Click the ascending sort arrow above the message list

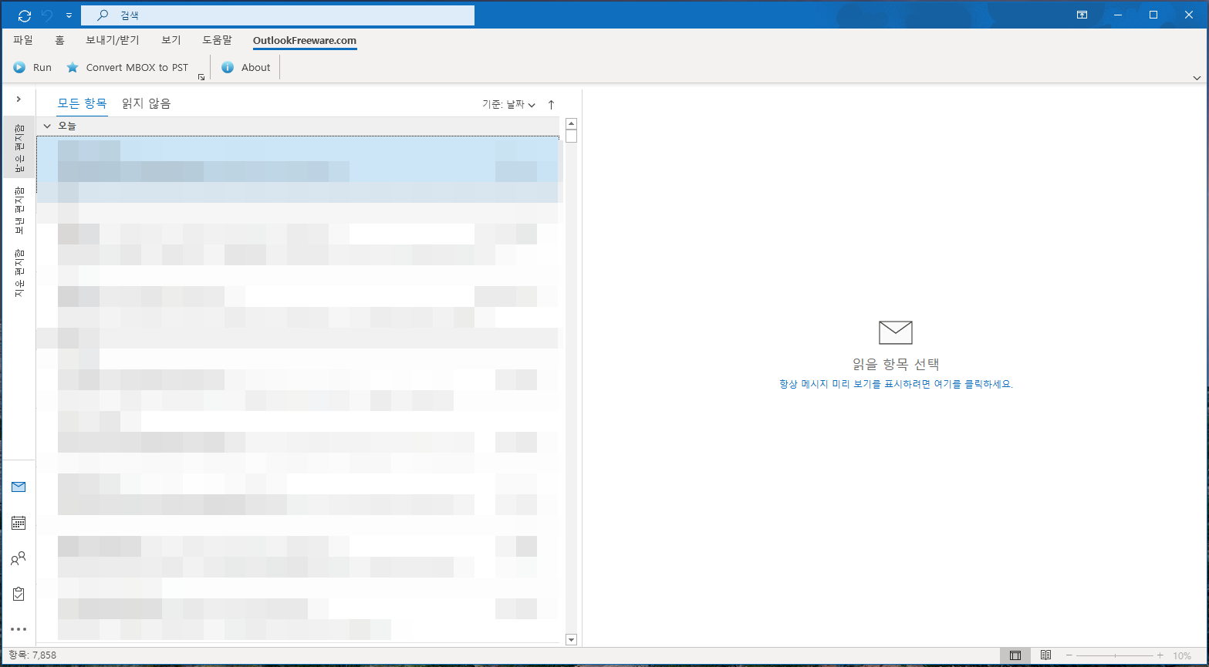click(x=551, y=103)
